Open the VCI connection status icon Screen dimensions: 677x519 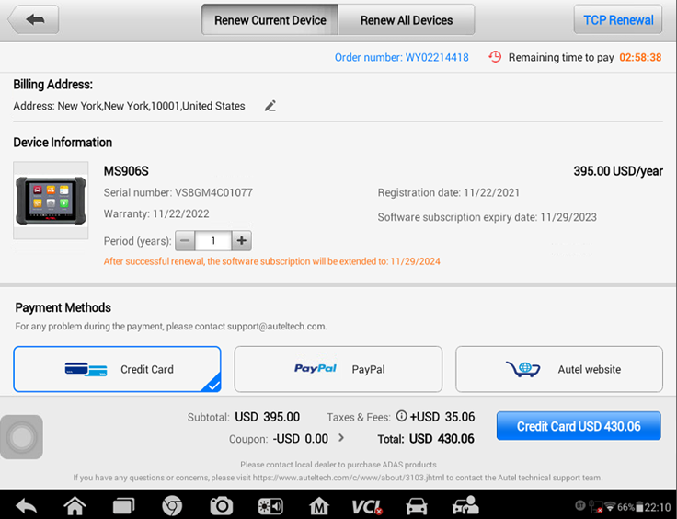click(x=367, y=506)
